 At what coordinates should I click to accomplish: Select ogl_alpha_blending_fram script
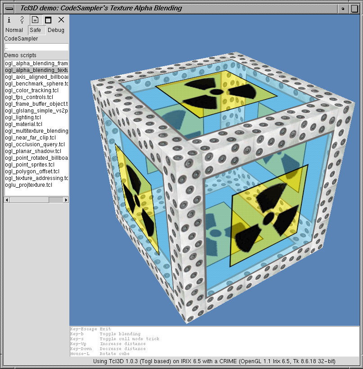[x=36, y=63]
